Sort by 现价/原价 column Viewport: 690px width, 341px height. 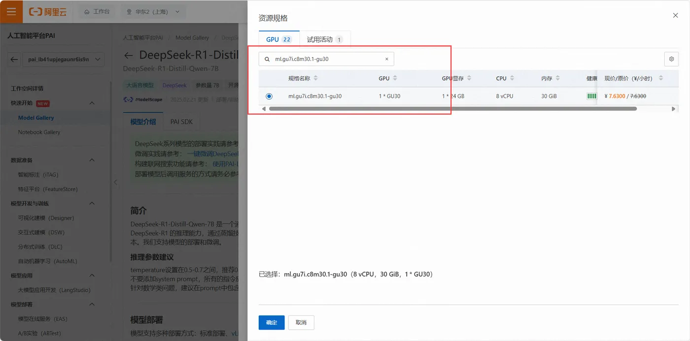(660, 78)
